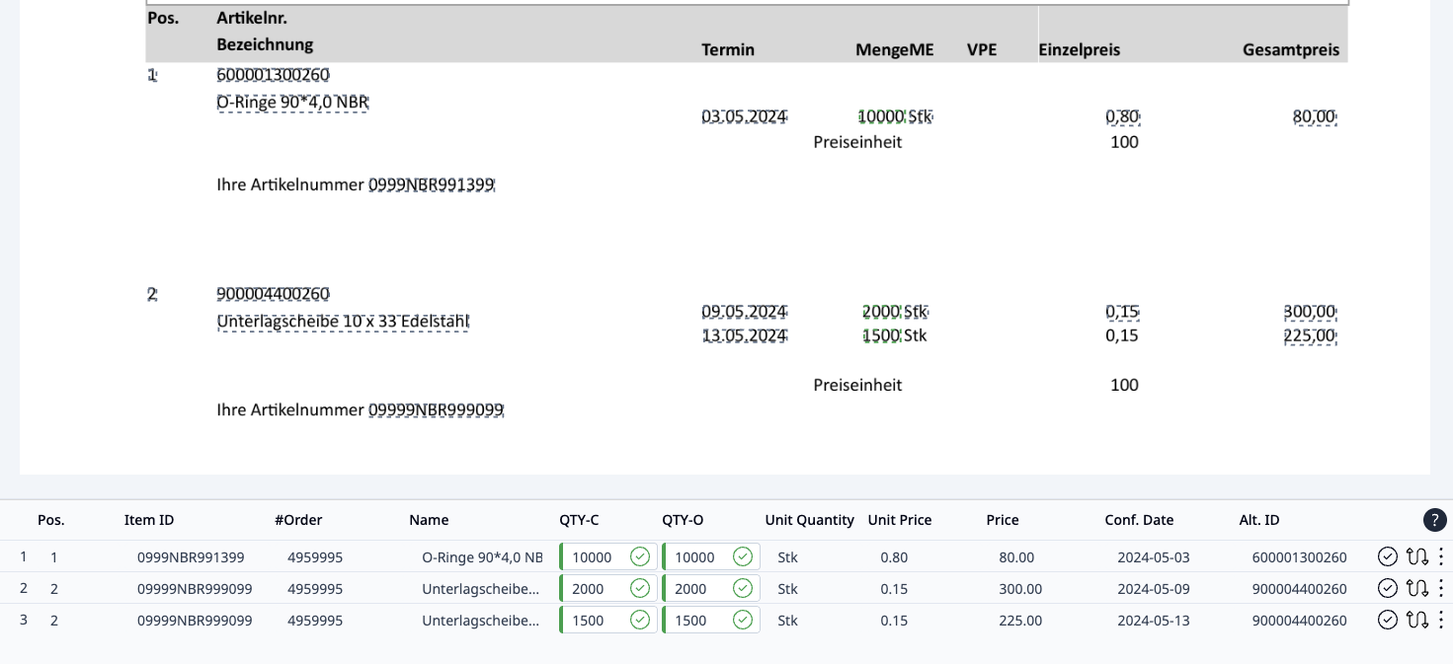Open three-dot more menu for row 2
Screen dimensions: 1453x664
coord(1441,588)
